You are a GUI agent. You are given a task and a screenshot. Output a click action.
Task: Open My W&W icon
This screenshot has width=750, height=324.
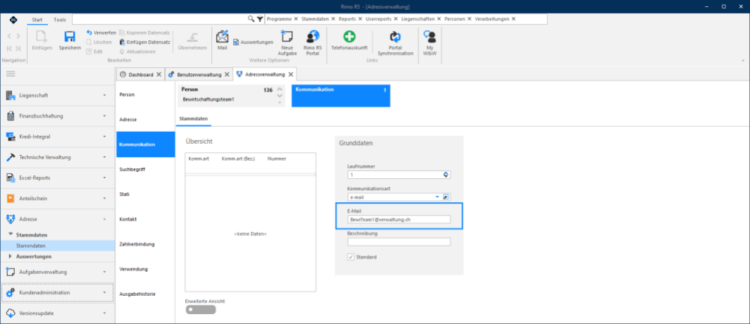point(430,37)
